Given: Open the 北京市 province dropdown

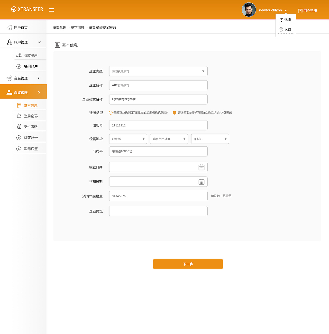Looking at the screenshot, I should (128, 139).
